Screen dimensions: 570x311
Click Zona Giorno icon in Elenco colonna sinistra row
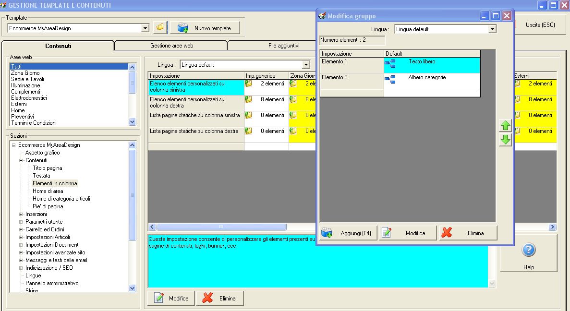(x=293, y=84)
